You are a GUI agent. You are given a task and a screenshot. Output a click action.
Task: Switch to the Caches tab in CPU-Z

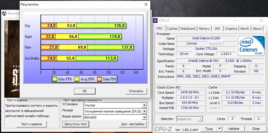coord(172,29)
